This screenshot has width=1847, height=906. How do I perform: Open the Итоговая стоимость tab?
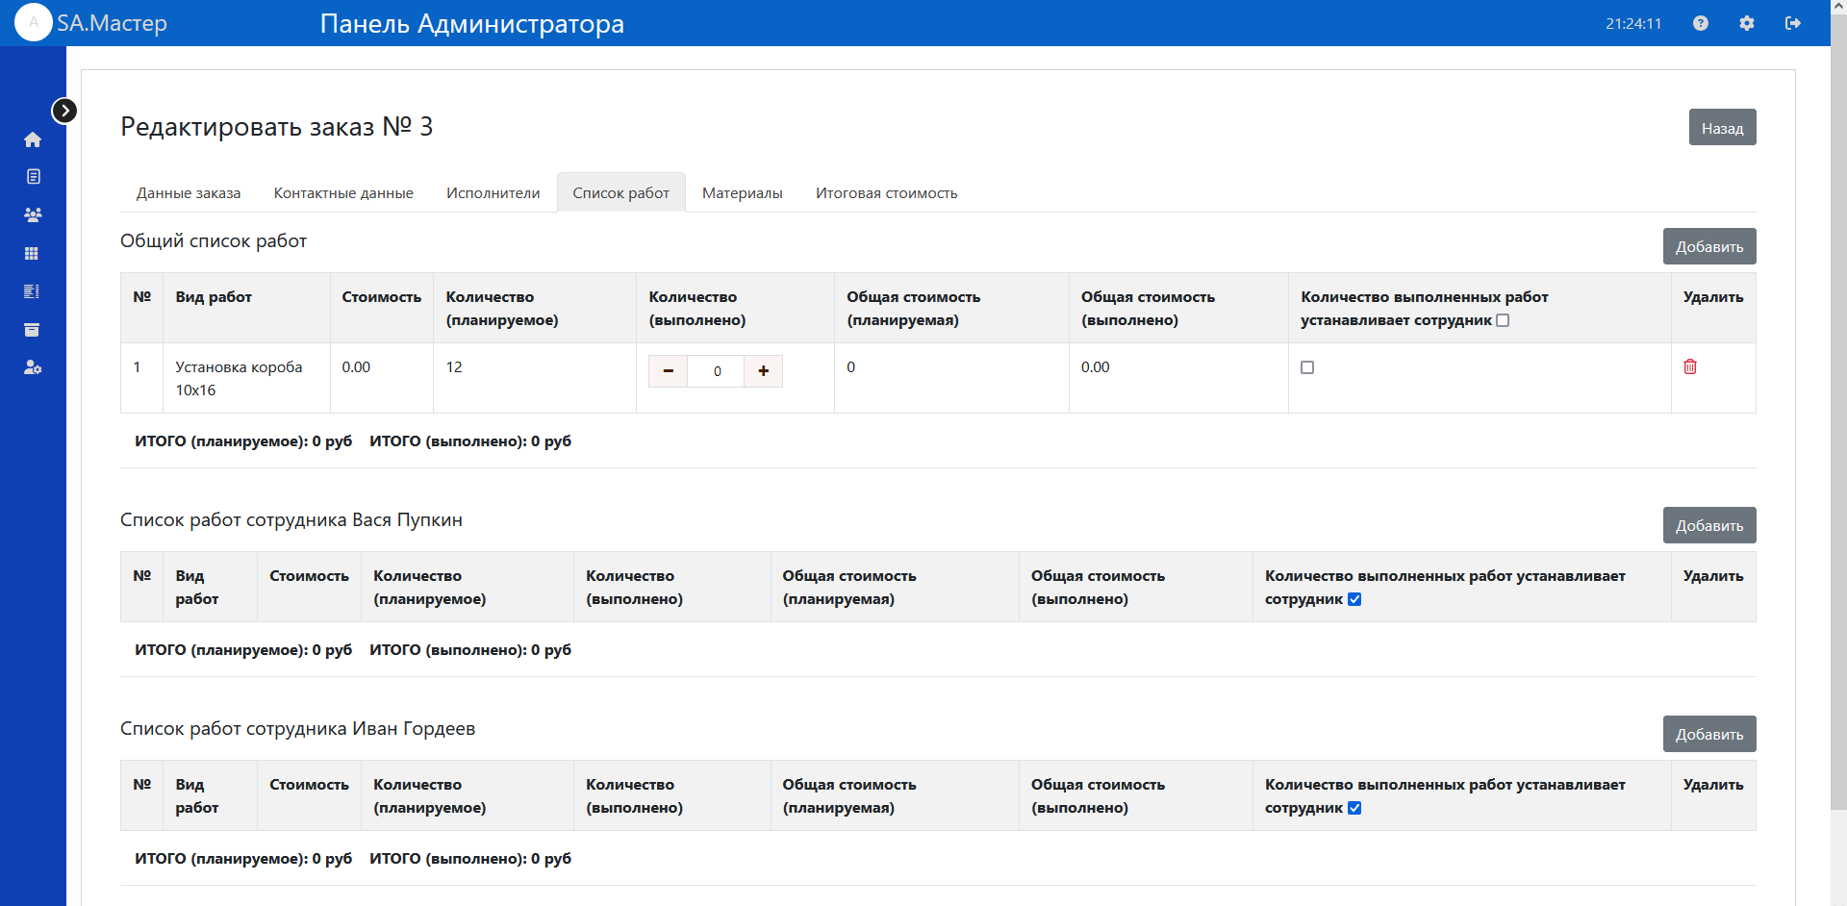pyautogui.click(x=886, y=193)
